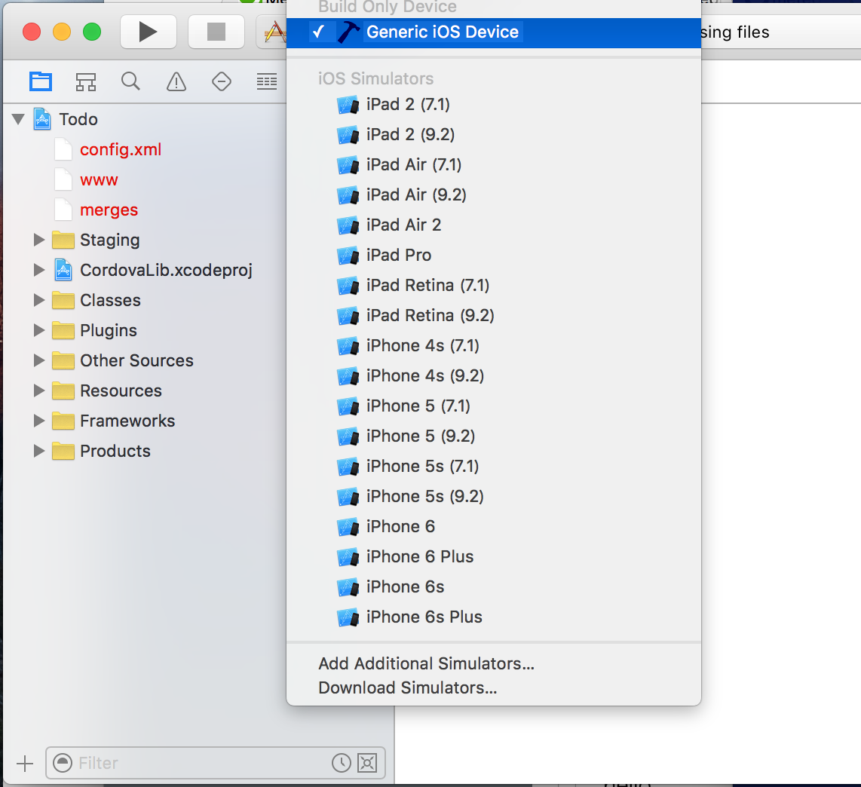The width and height of the screenshot is (861, 787).
Task: Open the Symbol navigator icon
Action: tap(86, 82)
